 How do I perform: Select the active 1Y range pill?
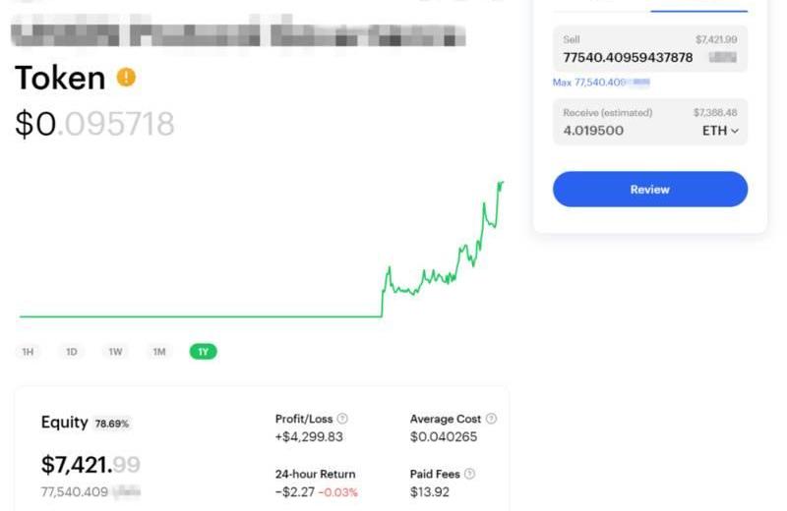203,351
